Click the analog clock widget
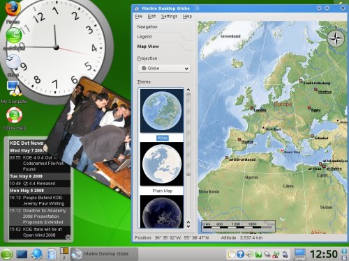This screenshot has width=349, height=261. 56,47
